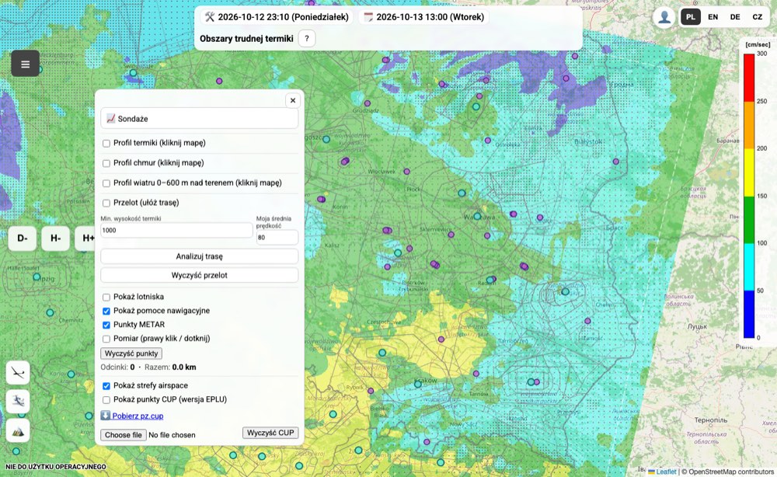Open the hamburger menu button
777x477 pixels.
(x=26, y=64)
